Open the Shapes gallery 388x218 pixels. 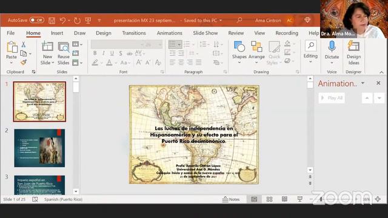pos(239,53)
